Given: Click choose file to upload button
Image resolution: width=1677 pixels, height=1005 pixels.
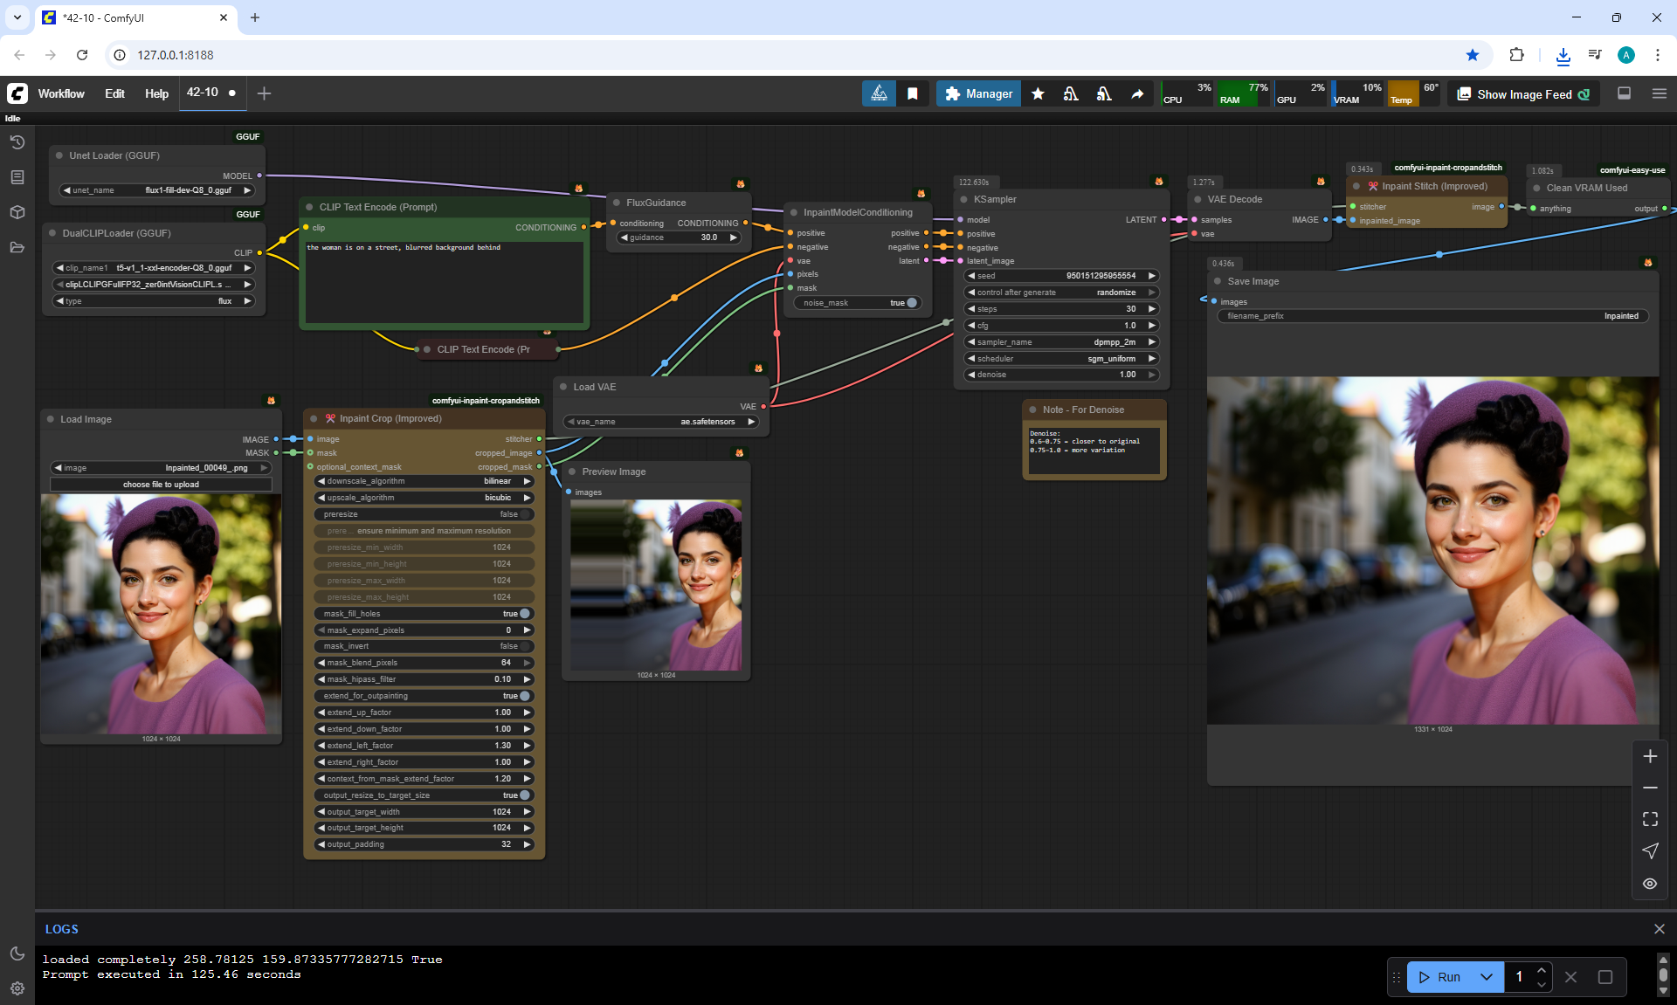Looking at the screenshot, I should (x=161, y=485).
